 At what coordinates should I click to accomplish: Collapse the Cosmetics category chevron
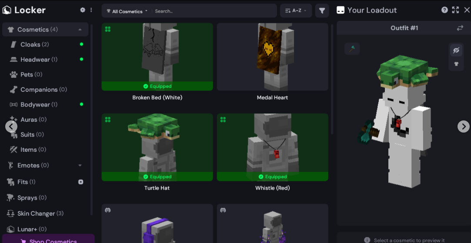[x=80, y=30]
